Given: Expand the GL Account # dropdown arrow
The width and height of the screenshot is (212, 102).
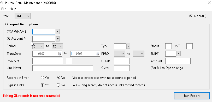Looking at the screenshot, I should (58, 39).
